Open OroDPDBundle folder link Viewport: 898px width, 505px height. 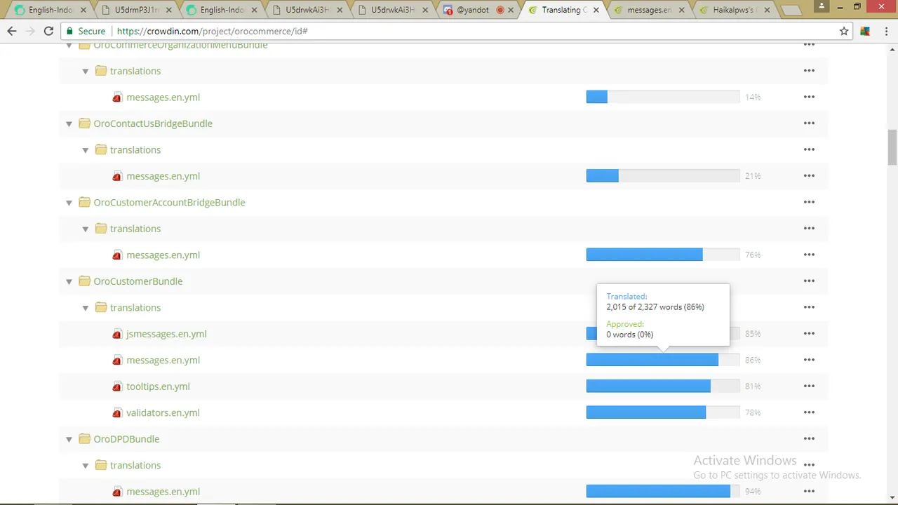[x=126, y=439]
